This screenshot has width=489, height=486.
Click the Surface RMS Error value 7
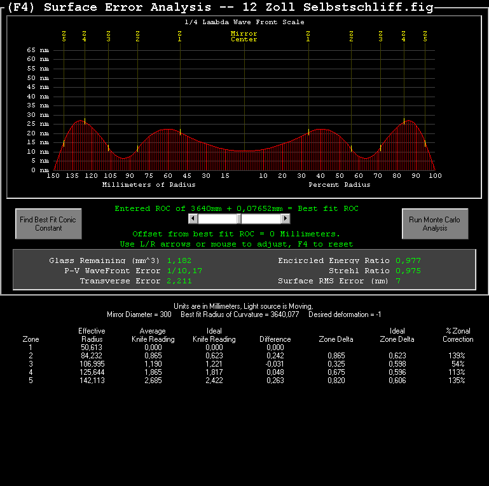(398, 281)
